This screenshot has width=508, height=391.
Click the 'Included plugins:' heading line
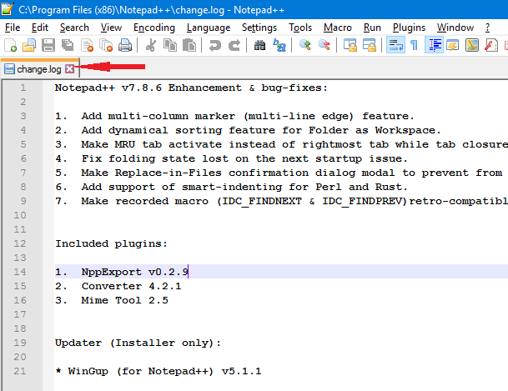(111, 243)
